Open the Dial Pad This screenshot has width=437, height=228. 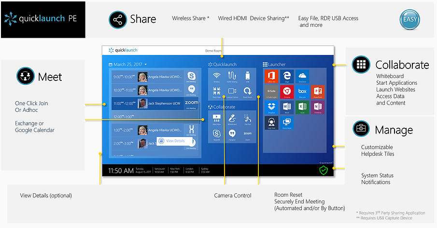(247, 119)
